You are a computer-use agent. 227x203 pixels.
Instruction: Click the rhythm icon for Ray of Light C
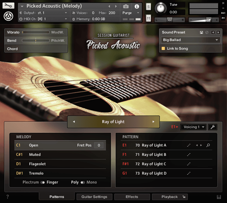[189, 164]
